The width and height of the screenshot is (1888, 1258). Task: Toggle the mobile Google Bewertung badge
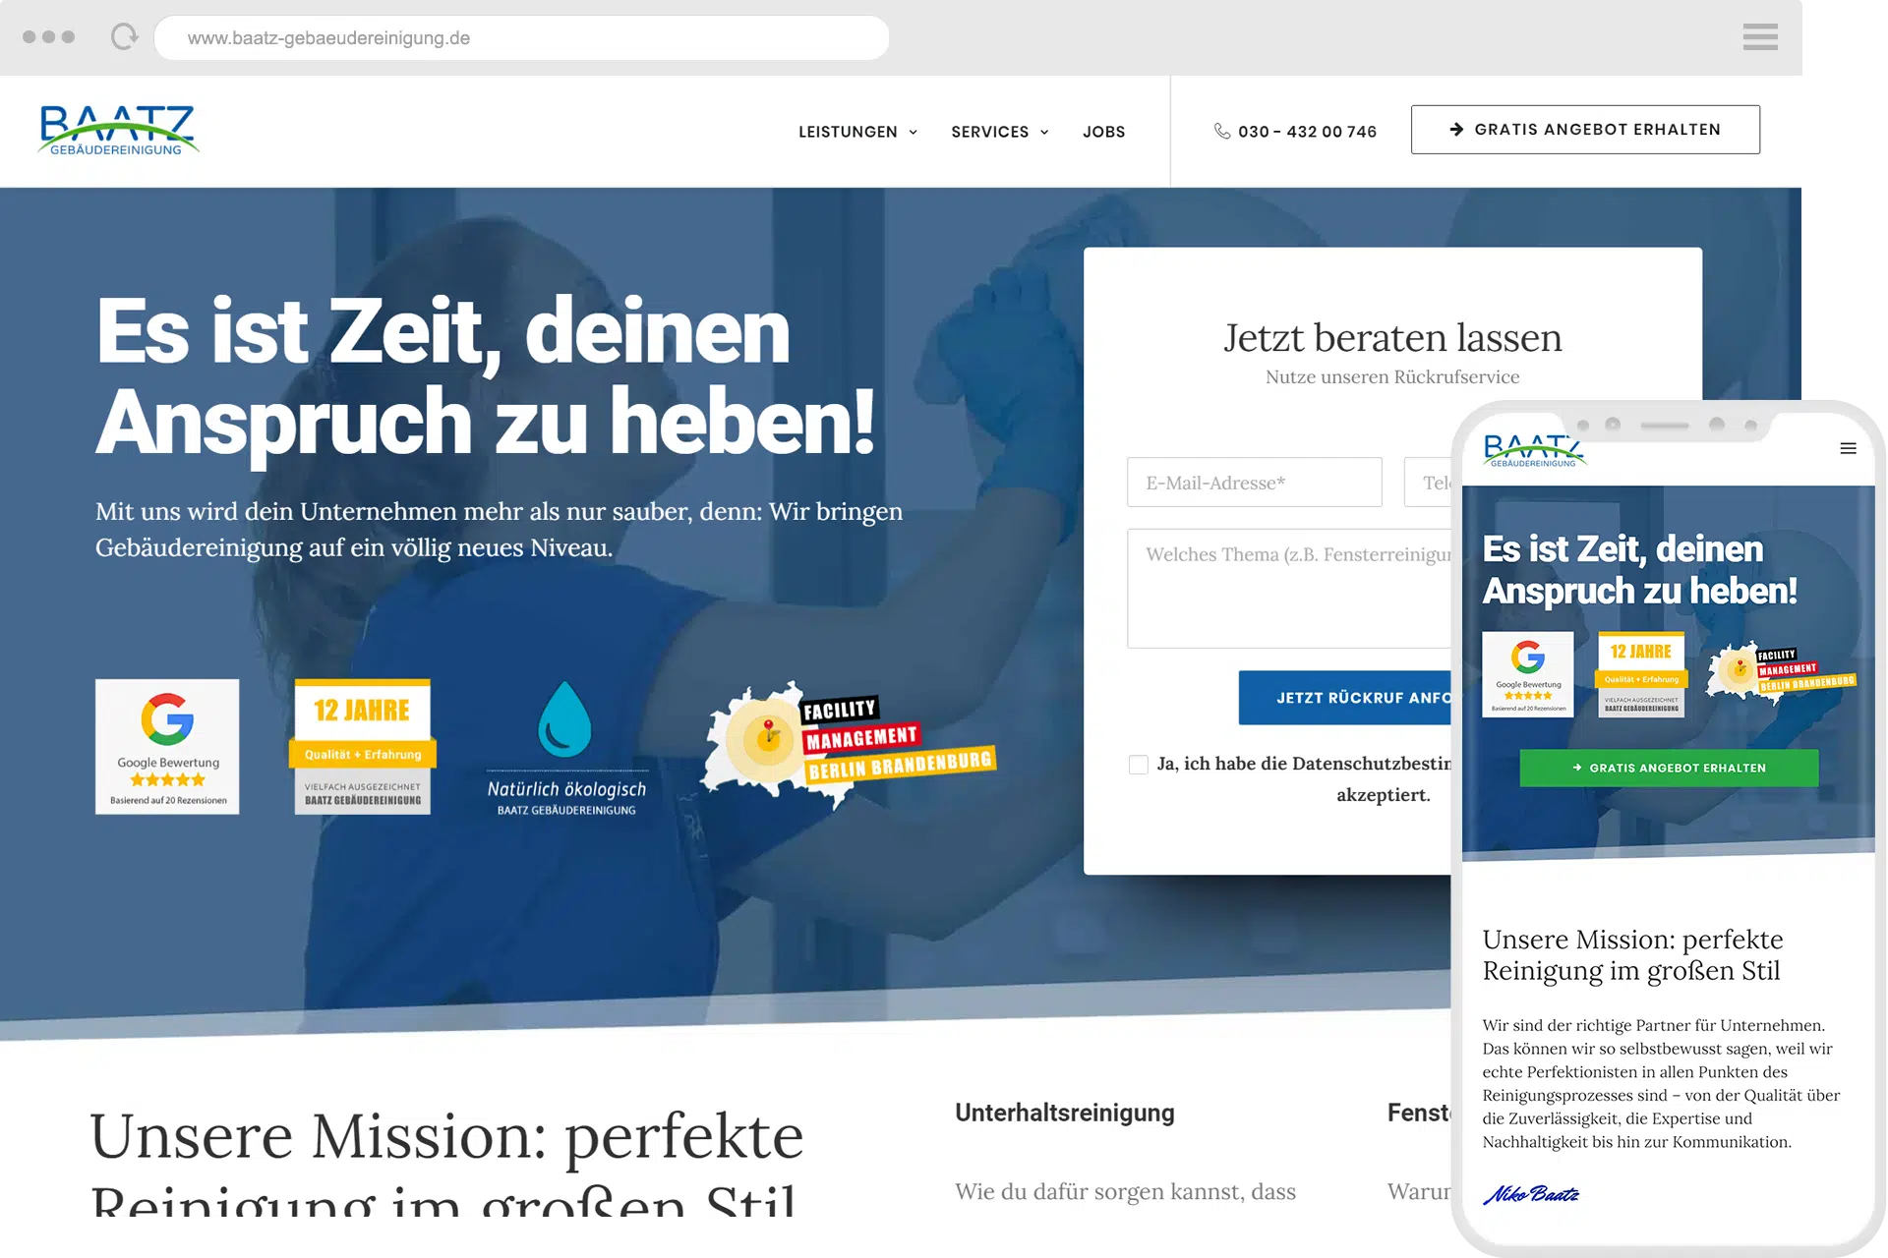click(x=1529, y=674)
